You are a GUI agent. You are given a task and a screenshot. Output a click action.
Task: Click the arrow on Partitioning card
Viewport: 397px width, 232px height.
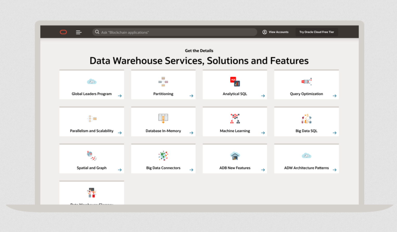(x=191, y=96)
